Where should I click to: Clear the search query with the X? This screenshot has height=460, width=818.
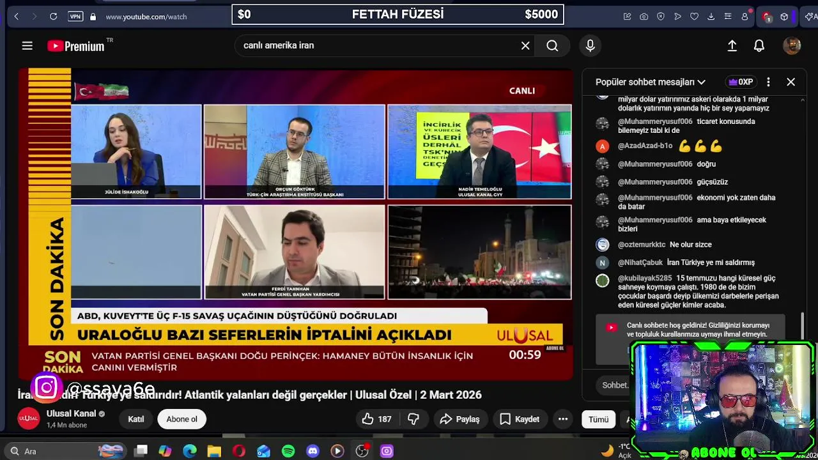pos(525,45)
